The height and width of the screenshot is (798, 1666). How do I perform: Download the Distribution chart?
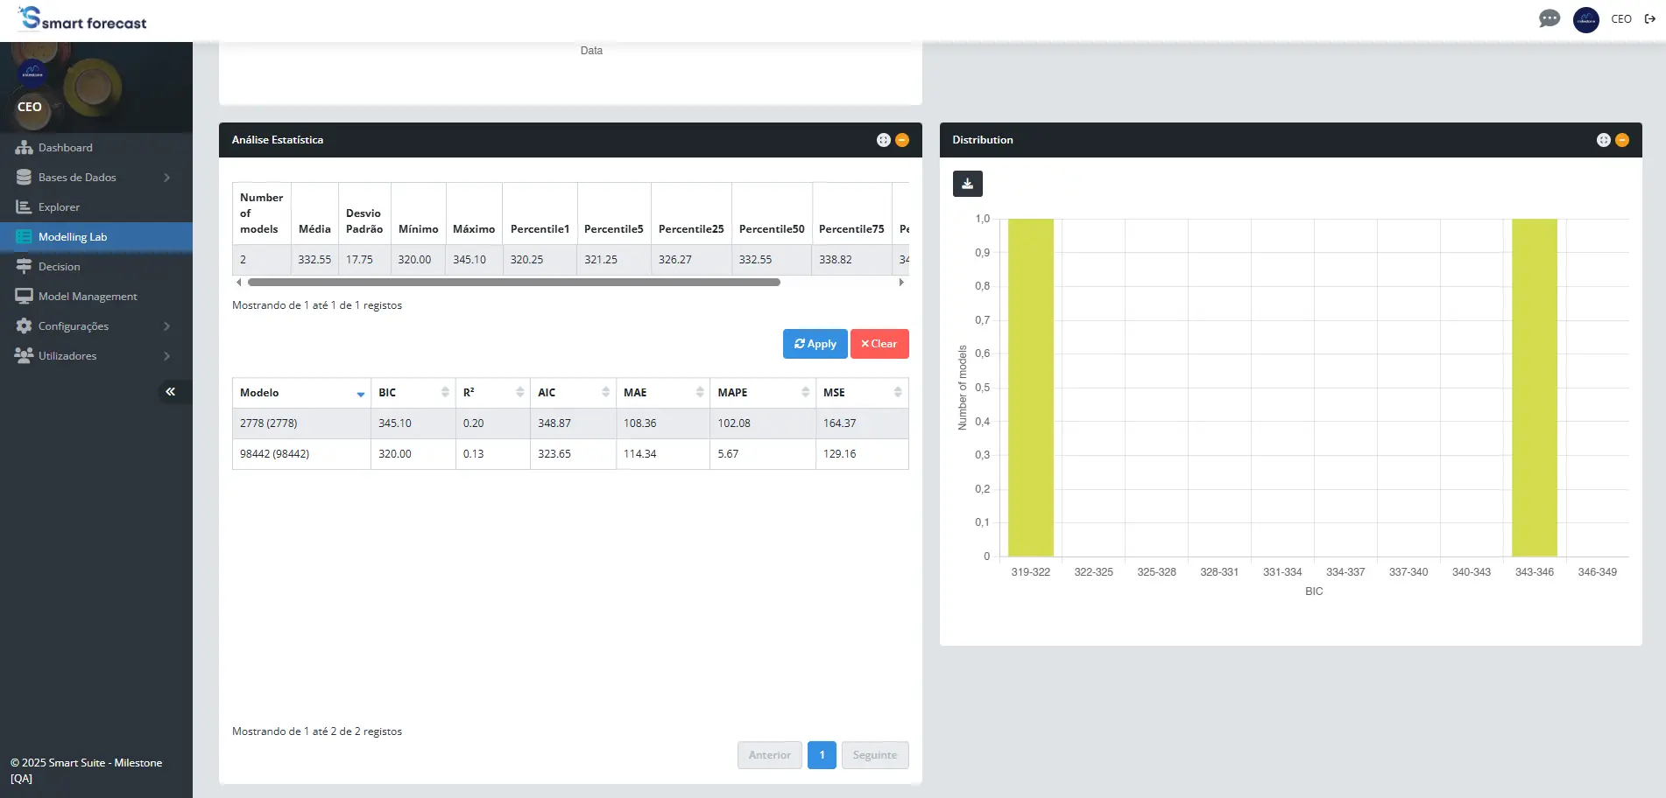click(x=967, y=184)
